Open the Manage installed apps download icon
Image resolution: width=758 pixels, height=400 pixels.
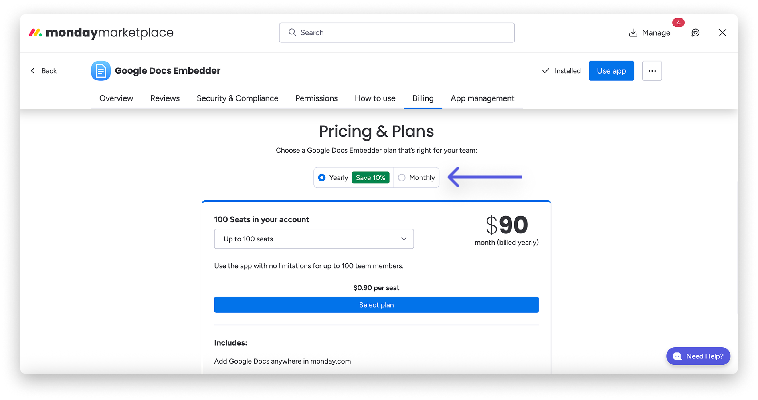point(633,33)
